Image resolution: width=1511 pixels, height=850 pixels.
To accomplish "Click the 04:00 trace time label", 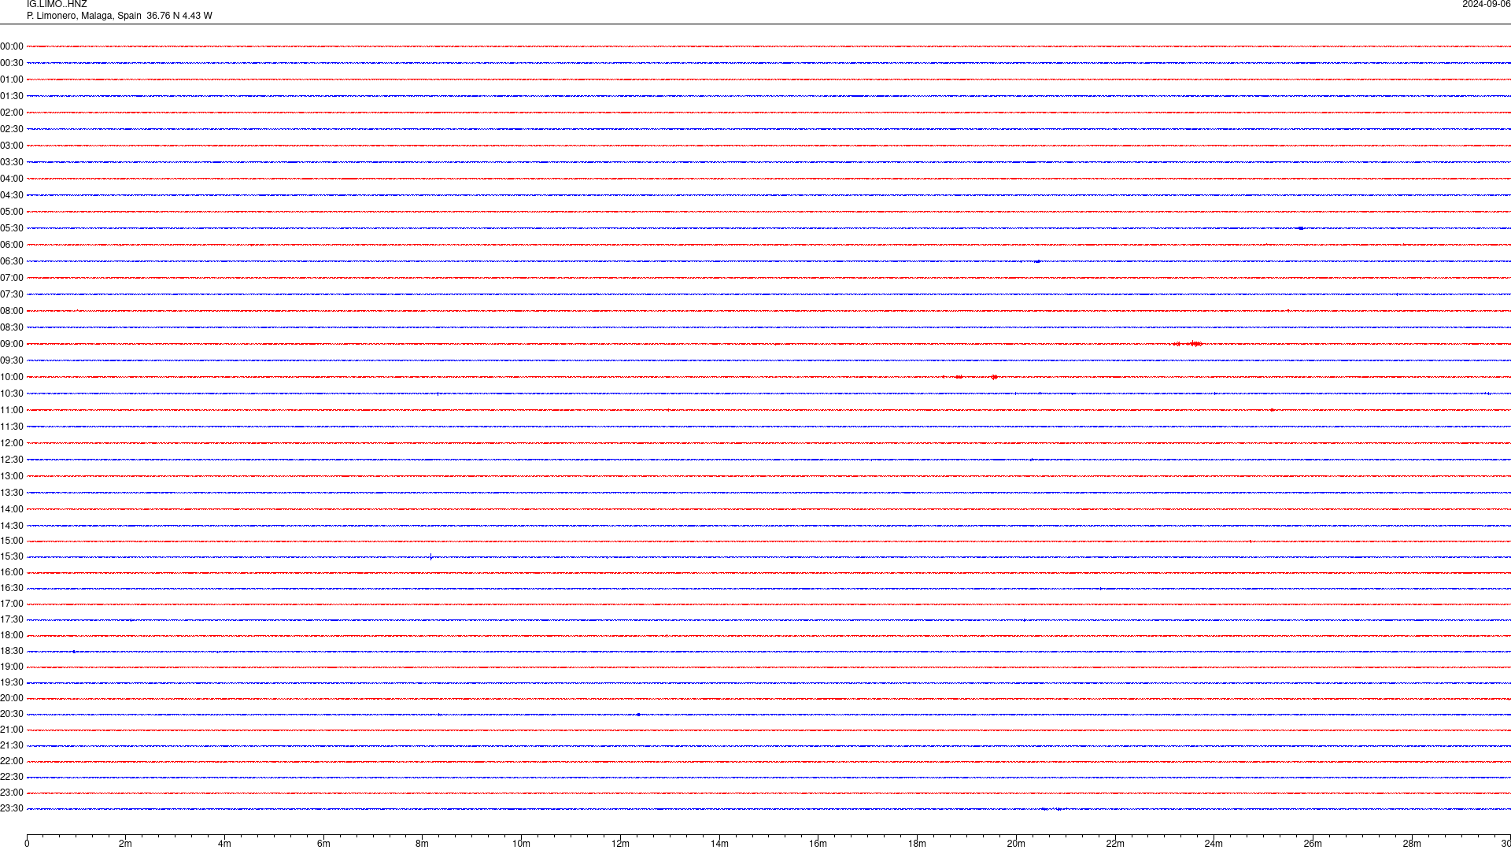I will 12,179.
